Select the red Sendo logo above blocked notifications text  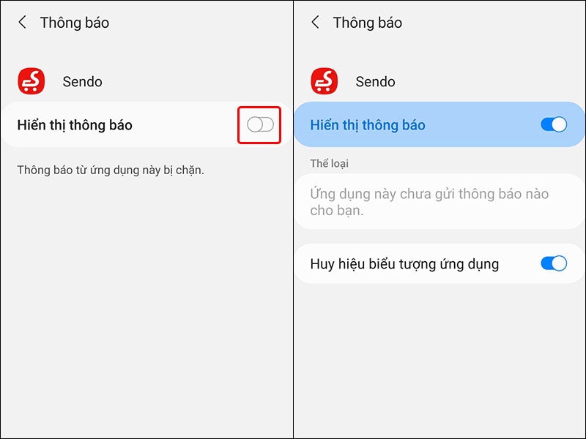[x=32, y=81]
